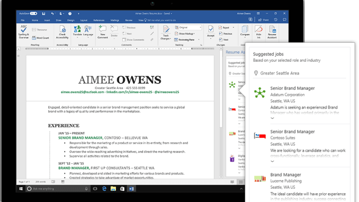Click the vertical scrollbar down arrow
This screenshot has height=202, width=359.
click(221, 177)
